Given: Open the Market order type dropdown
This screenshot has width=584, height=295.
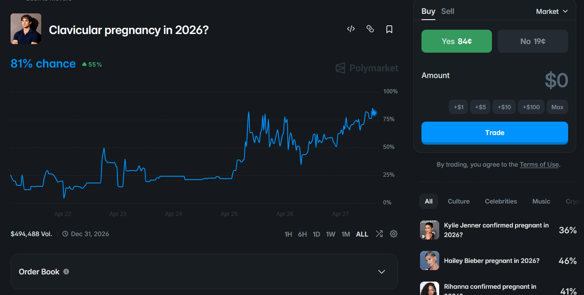Looking at the screenshot, I should click(x=552, y=11).
